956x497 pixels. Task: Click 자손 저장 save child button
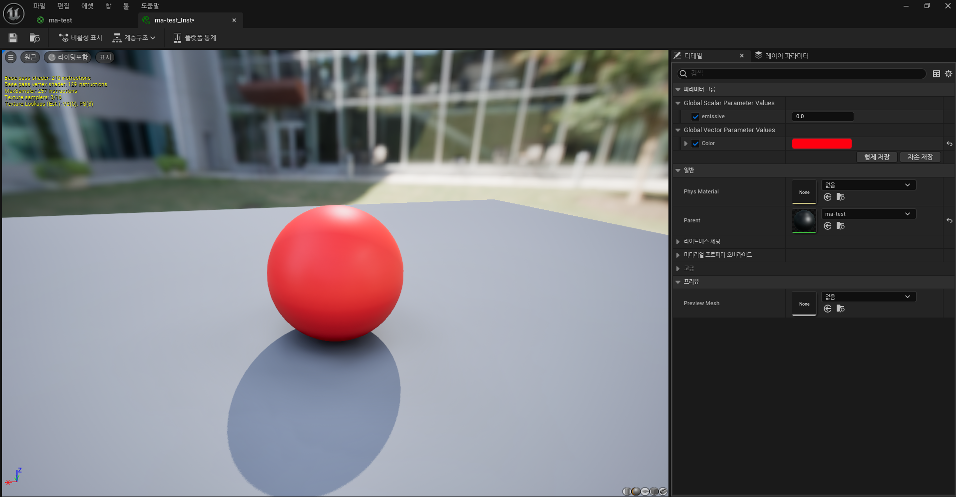click(920, 157)
